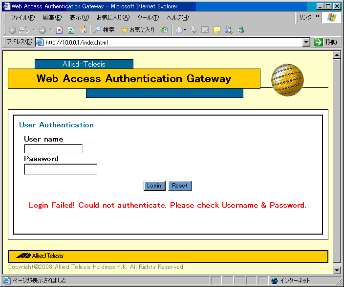Image resolution: width=344 pixels, height=287 pixels.
Task: Print the page using the printer icon
Action: [193, 30]
